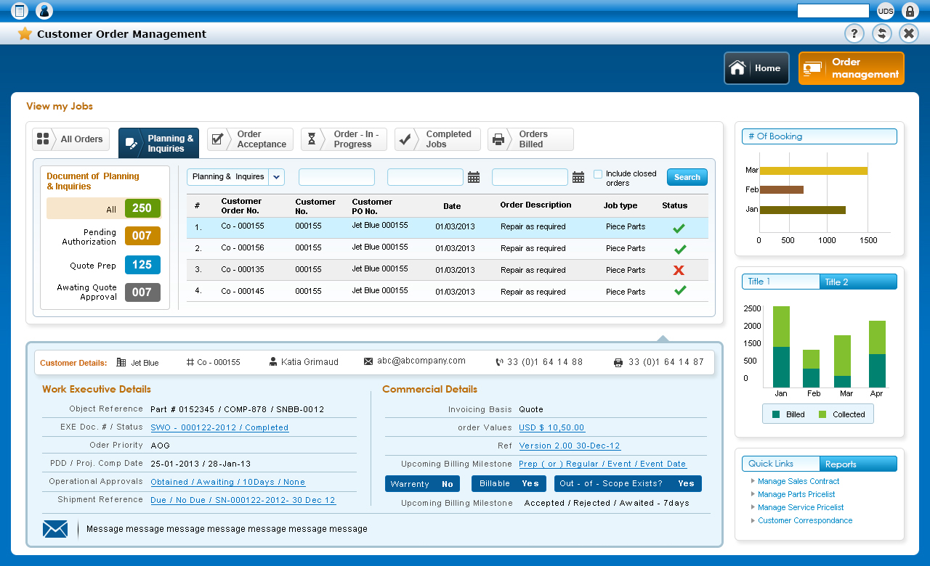
Task: Switch to Title 1 chart tab
Action: click(x=781, y=282)
